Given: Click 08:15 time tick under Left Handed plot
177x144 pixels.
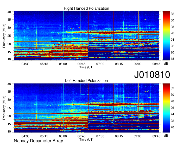Looking at the screenshot, I should click(x=119, y=136).
